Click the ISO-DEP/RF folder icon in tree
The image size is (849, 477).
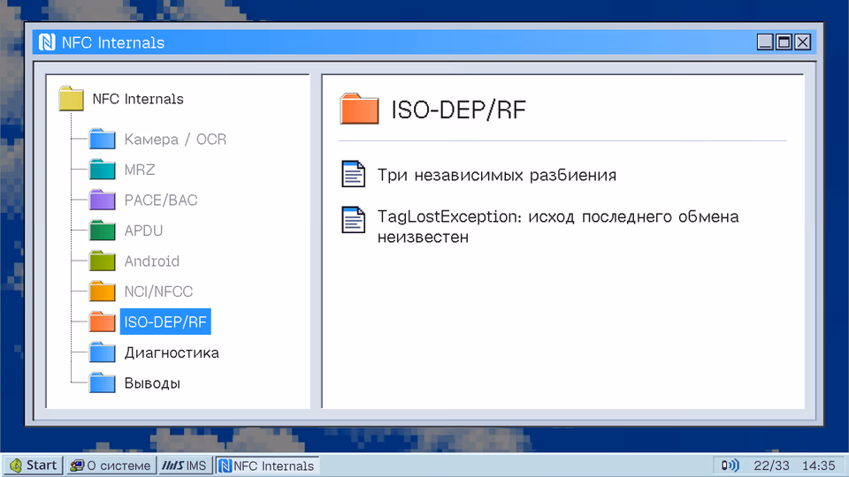(103, 322)
